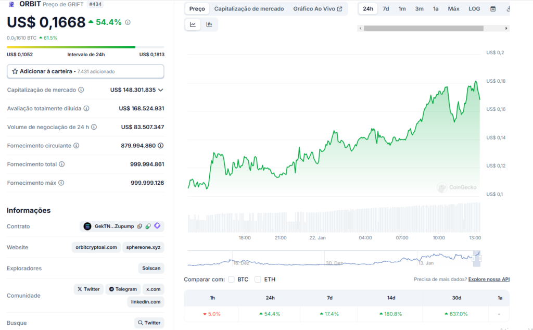This screenshot has width=533, height=330.
Task: Open the Solscan explorer link
Action: [x=151, y=268]
